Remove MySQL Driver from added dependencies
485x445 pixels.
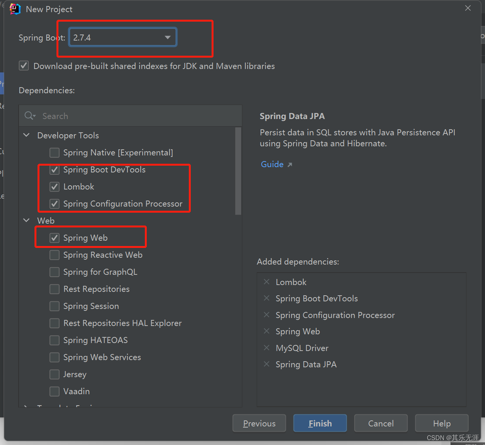[267, 348]
